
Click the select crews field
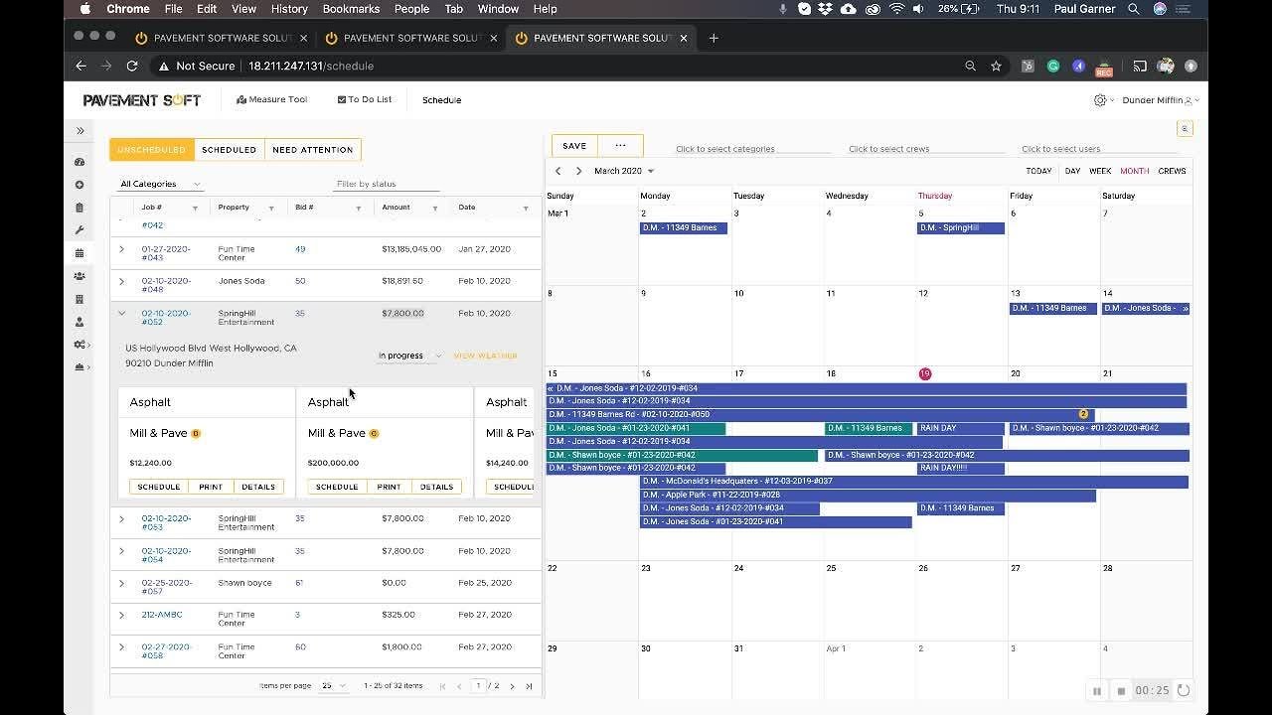click(926, 149)
